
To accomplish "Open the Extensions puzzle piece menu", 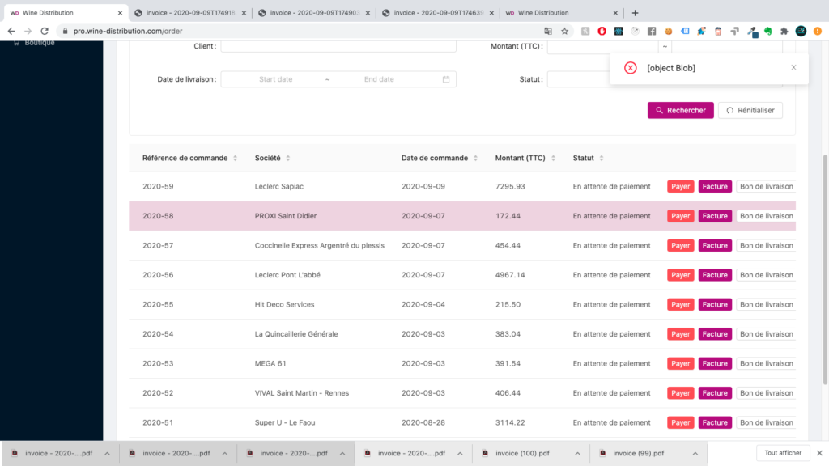I will coord(783,31).
